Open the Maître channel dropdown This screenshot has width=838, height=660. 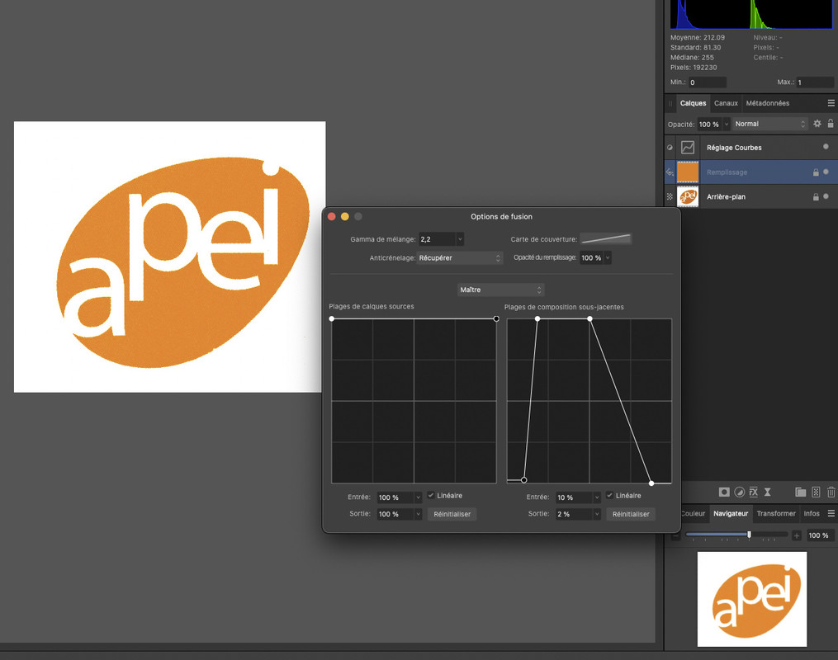point(501,290)
